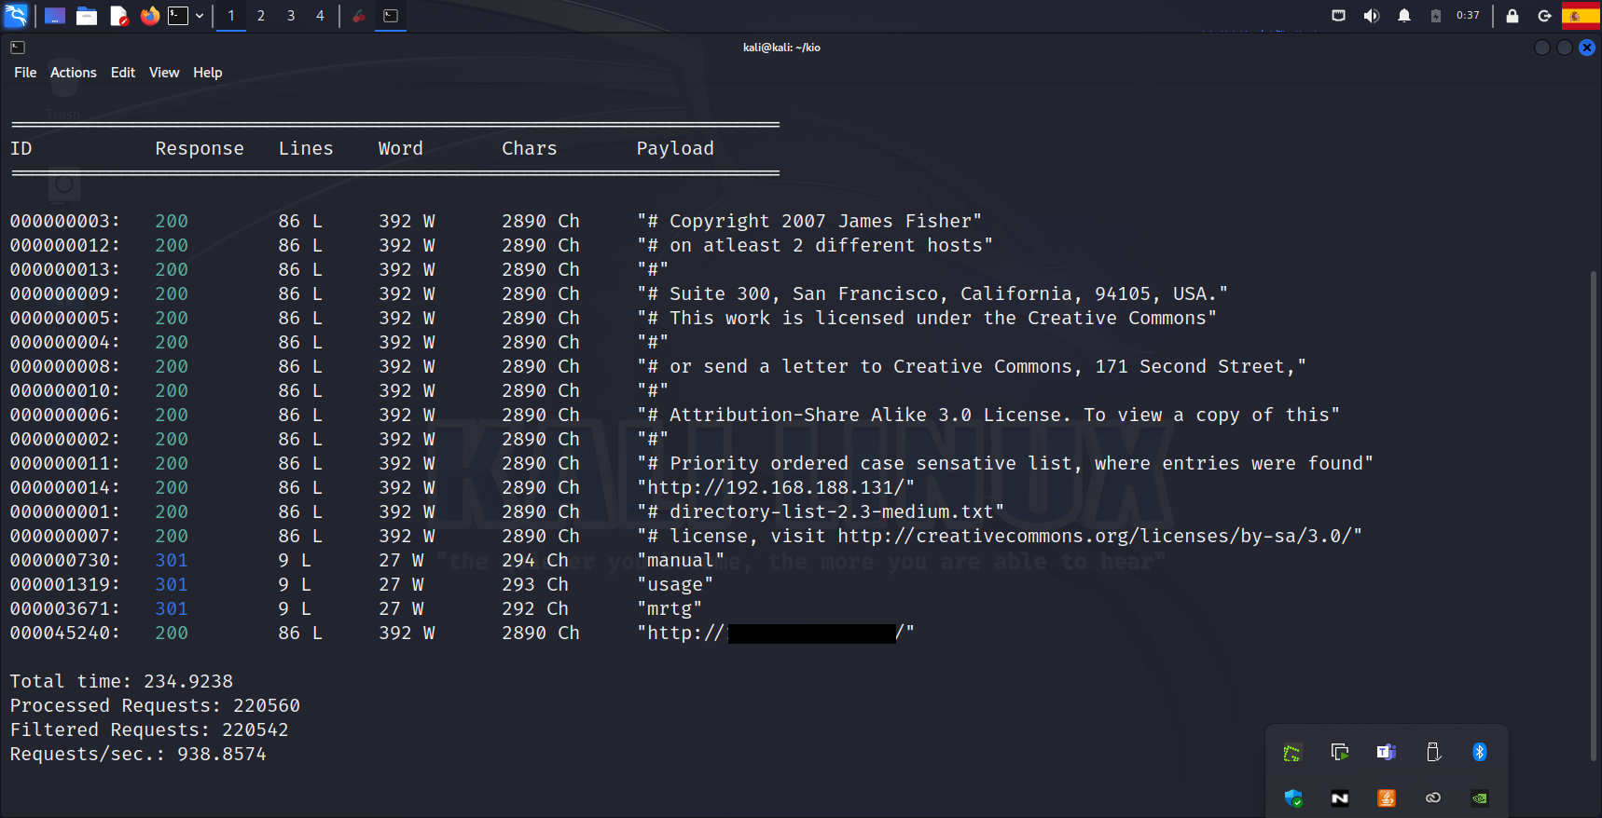Viewport: 1602px width, 818px height.
Task: Click the Bluetooth tray icon
Action: coord(1479,752)
